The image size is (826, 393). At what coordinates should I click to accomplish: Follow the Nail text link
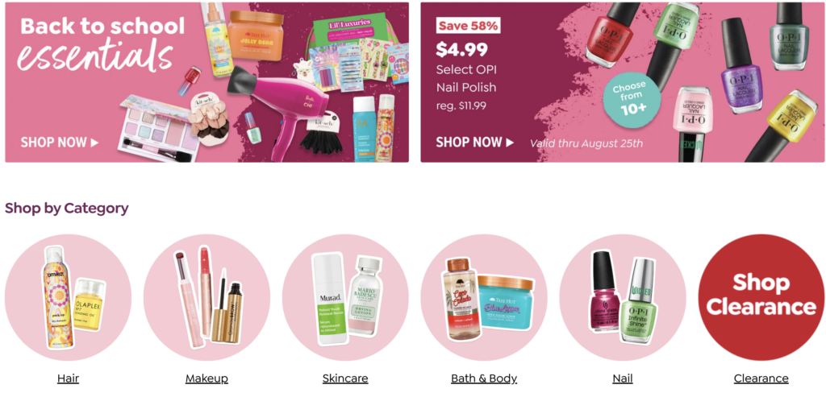click(x=623, y=379)
